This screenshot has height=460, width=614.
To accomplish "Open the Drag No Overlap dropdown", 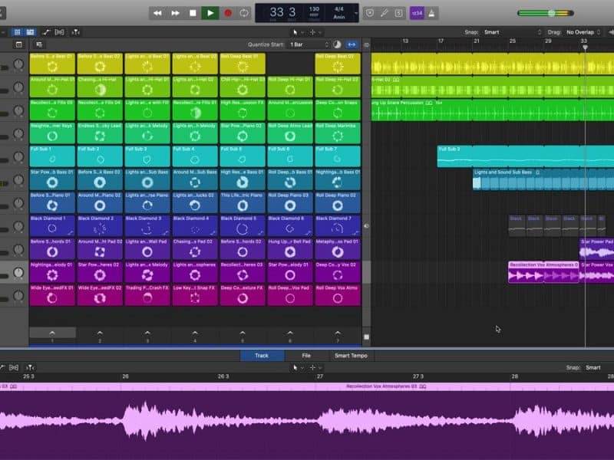I will (583, 32).
